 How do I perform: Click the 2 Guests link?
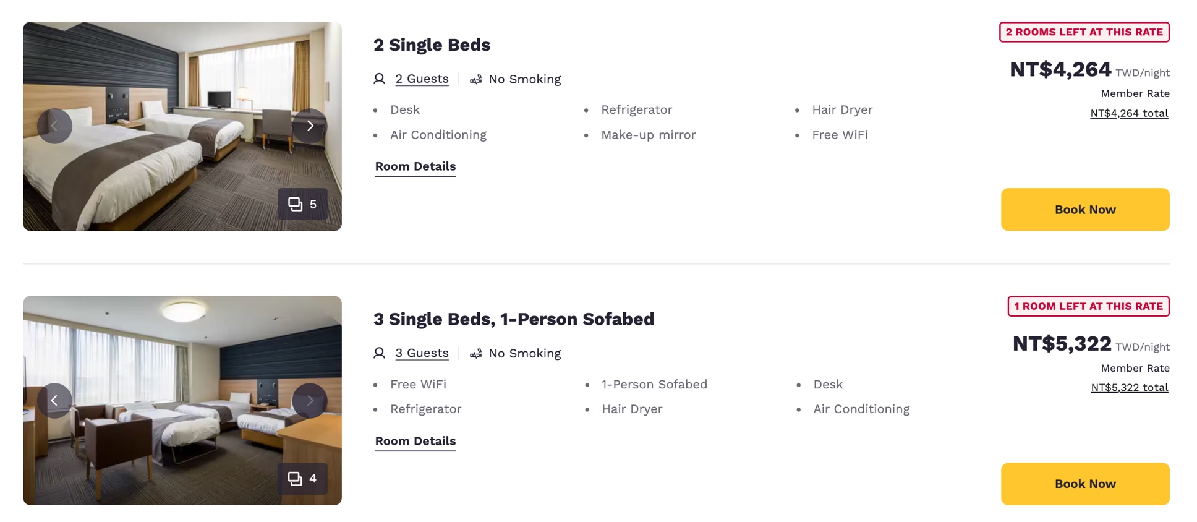422,79
